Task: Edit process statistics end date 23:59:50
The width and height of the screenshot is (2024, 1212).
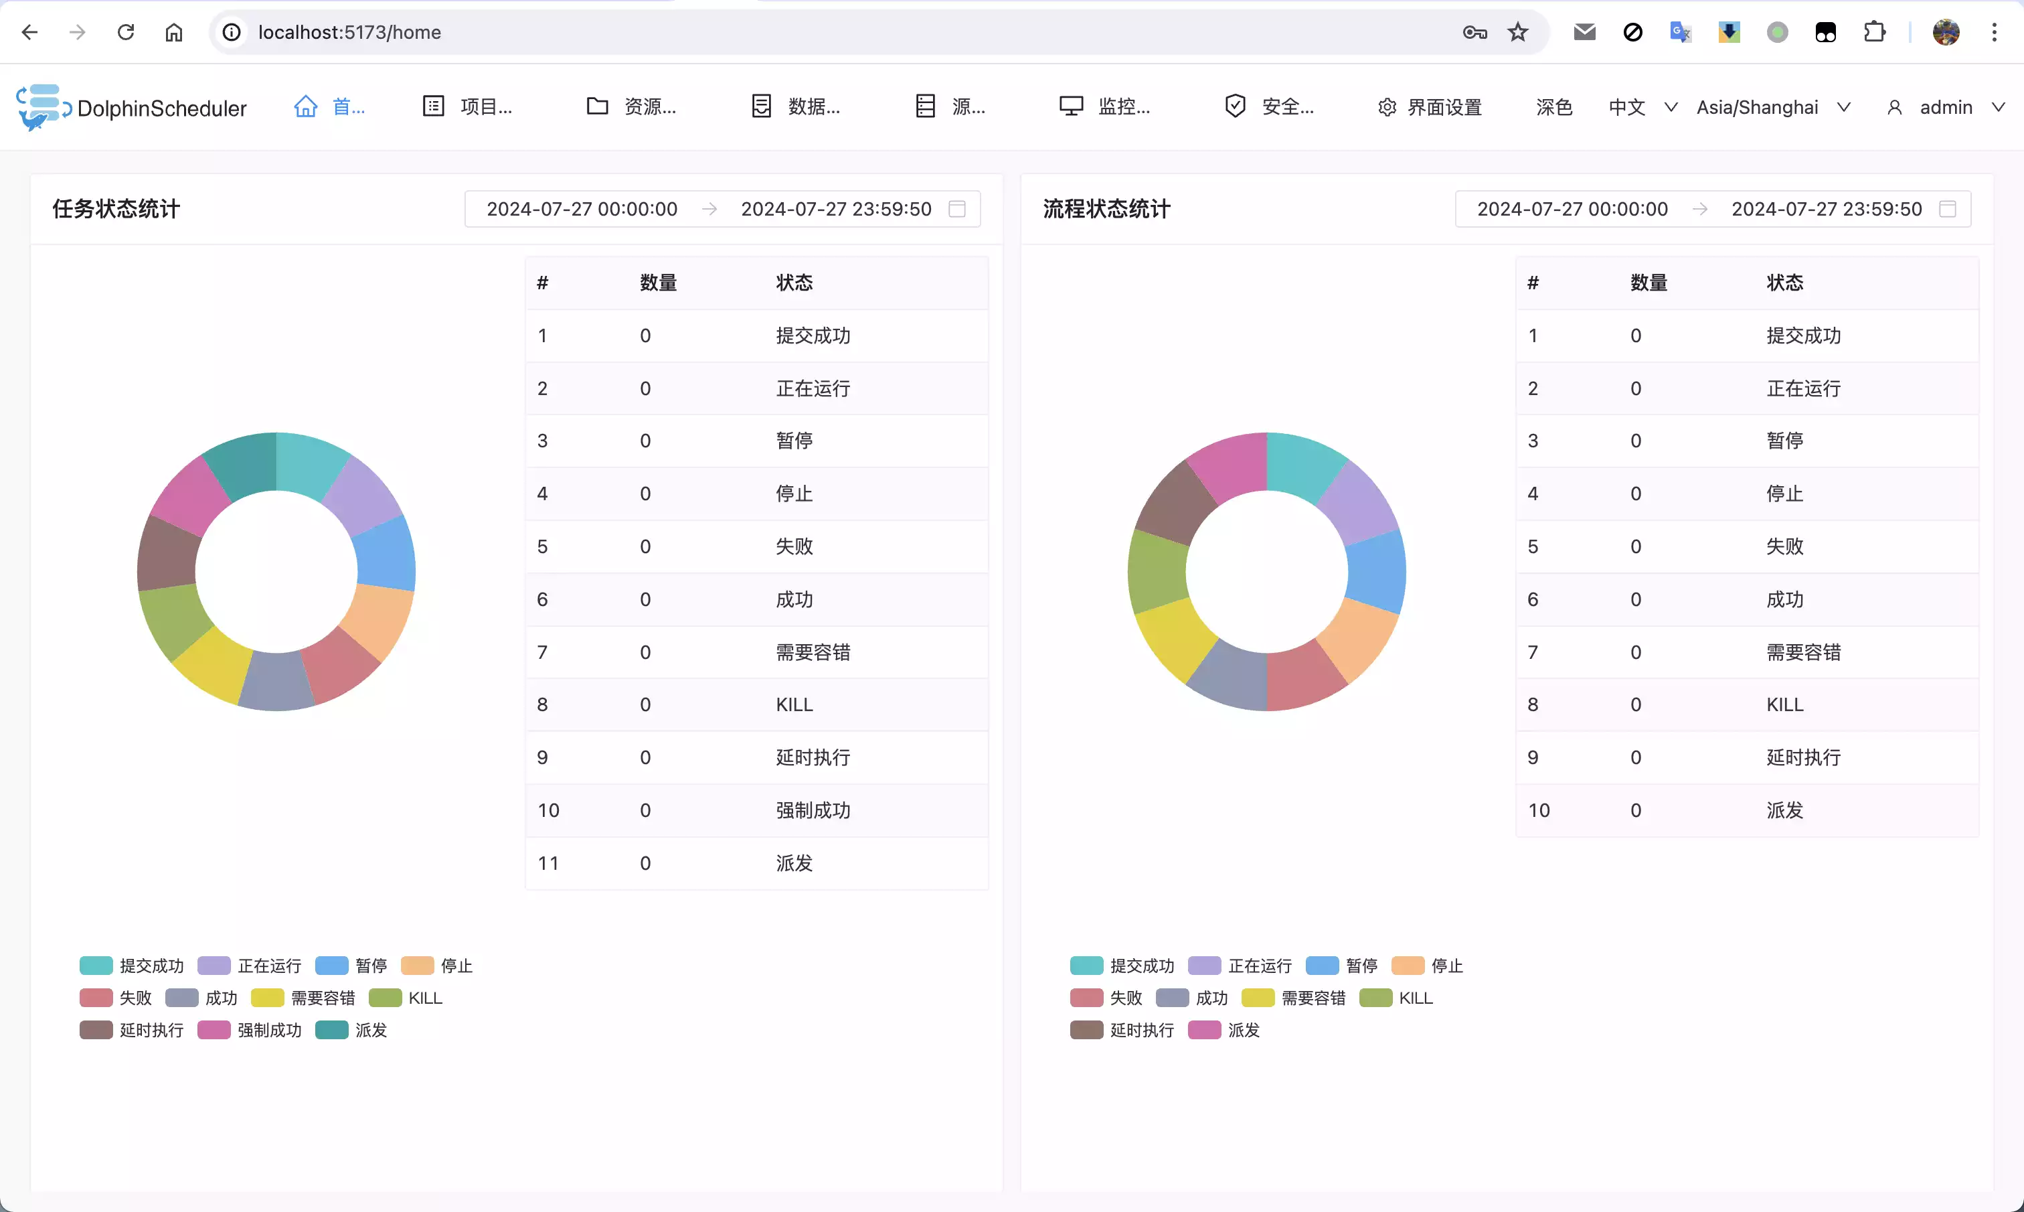Action: [x=1827, y=209]
